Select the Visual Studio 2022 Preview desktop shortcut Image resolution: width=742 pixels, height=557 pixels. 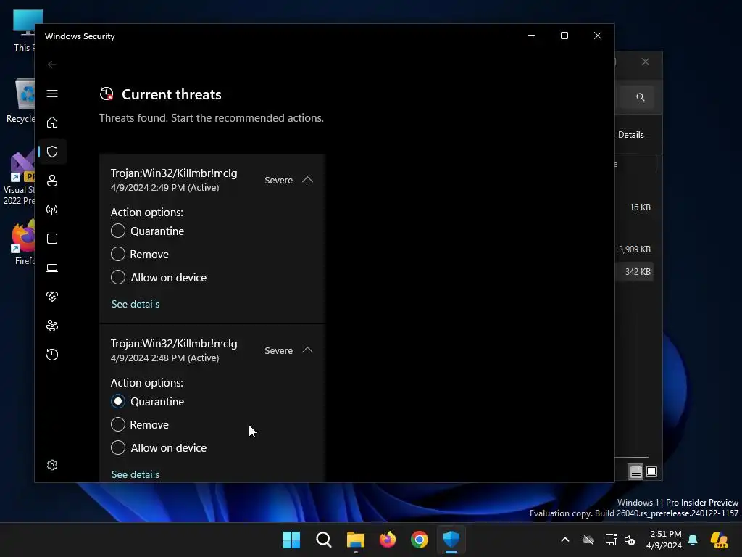coord(19,178)
